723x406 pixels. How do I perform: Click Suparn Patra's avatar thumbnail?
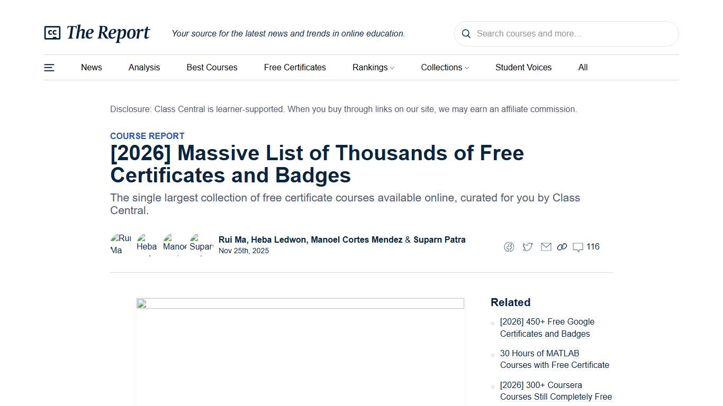coord(201,244)
